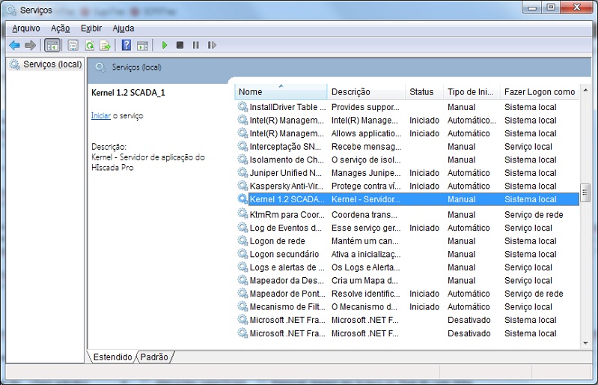The image size is (598, 385).
Task: Click the Refresh toolbar icon
Action: tap(90, 46)
